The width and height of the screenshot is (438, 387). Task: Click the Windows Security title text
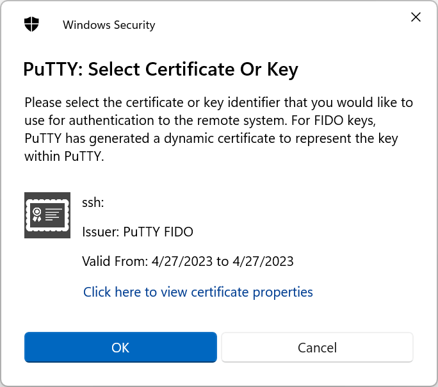pyautogui.click(x=109, y=25)
